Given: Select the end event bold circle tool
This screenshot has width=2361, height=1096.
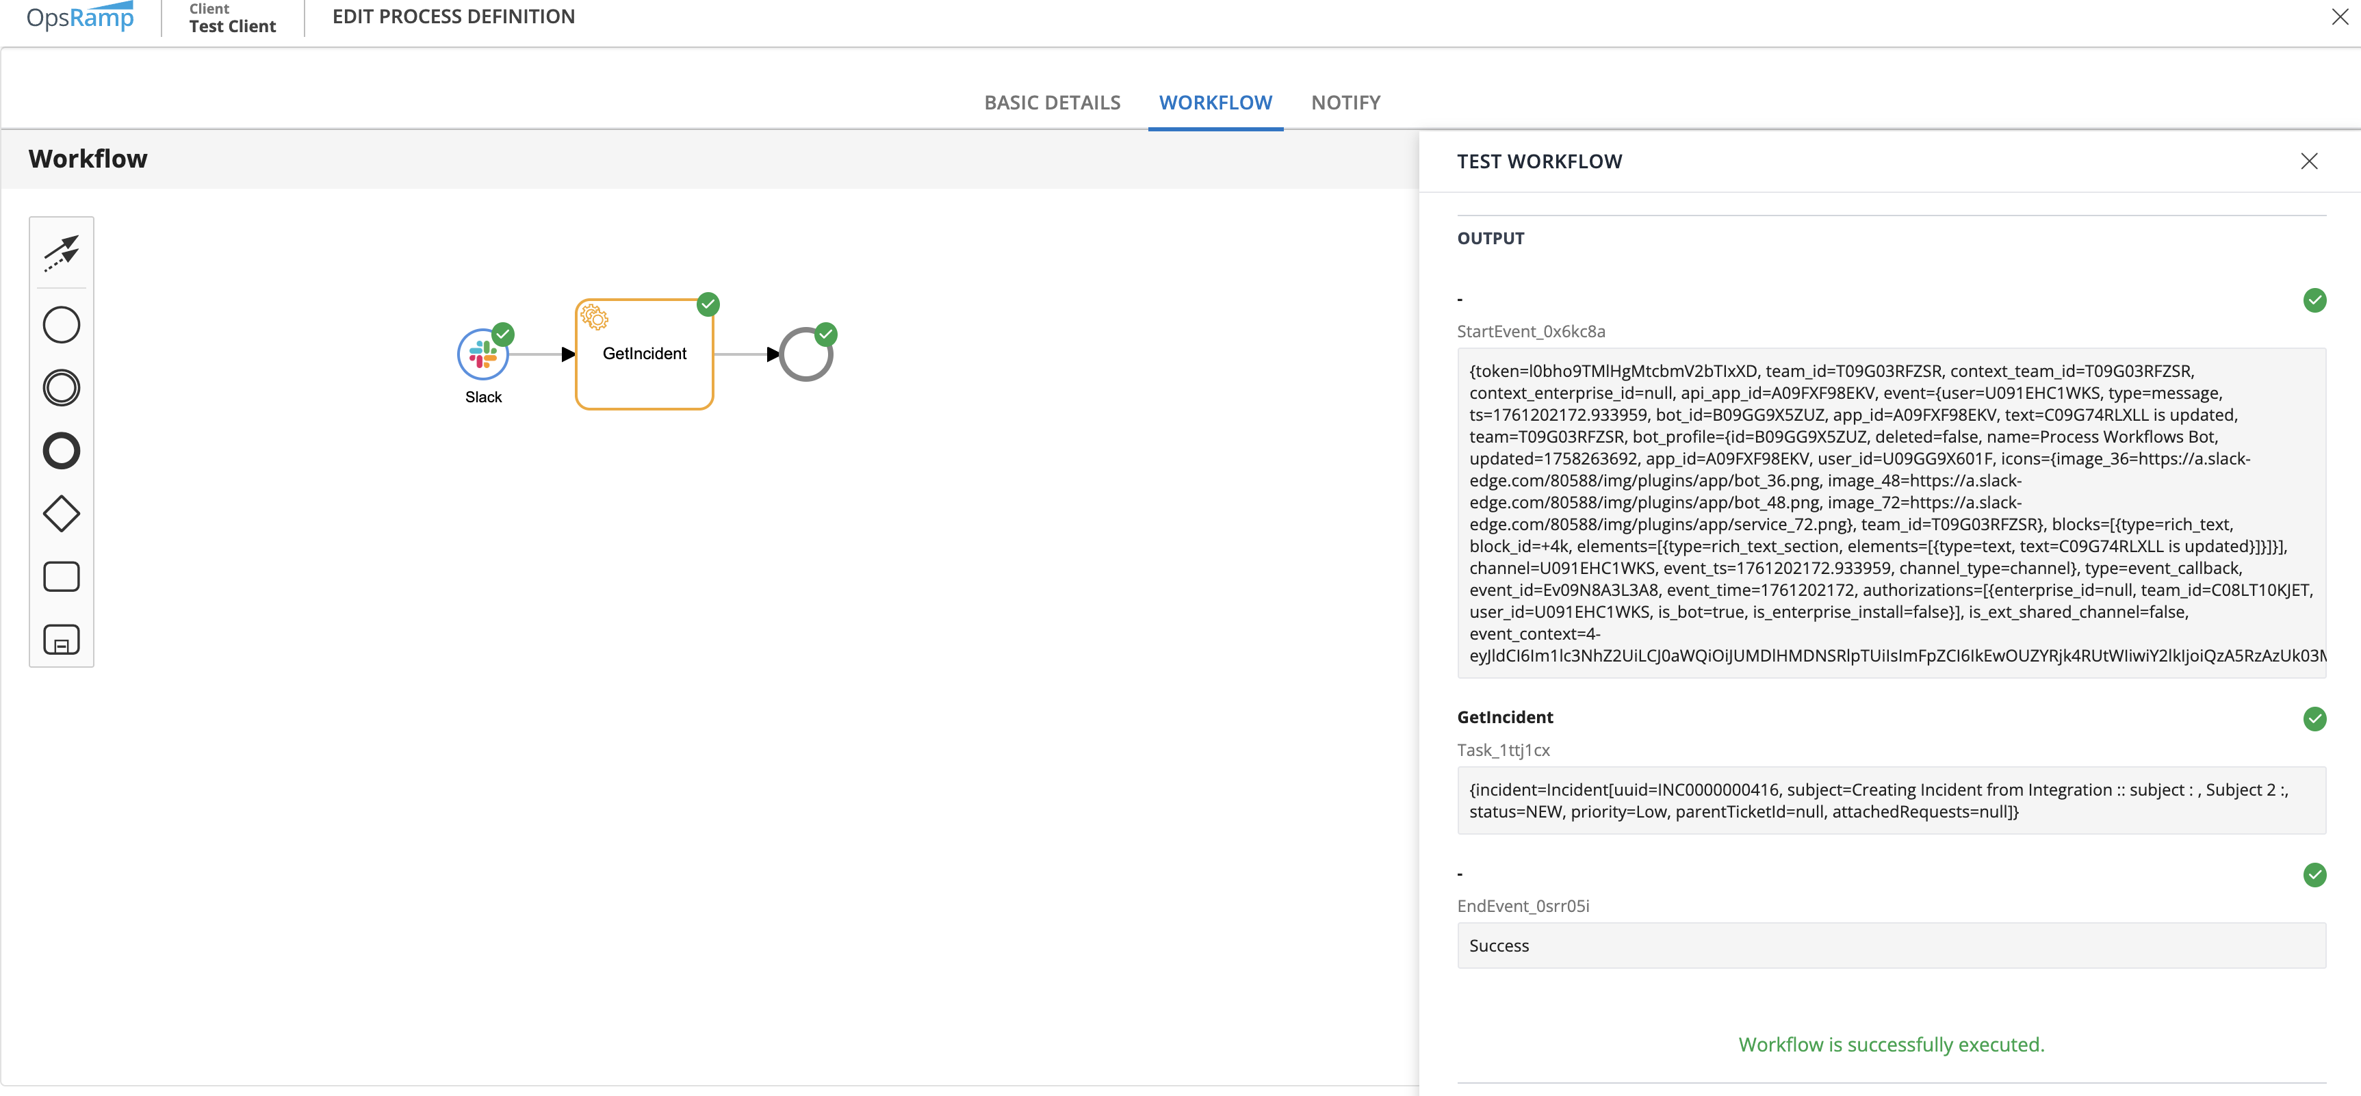Looking at the screenshot, I should (x=62, y=451).
